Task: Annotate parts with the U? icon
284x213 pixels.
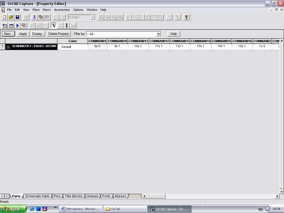Action: (x=129, y=17)
